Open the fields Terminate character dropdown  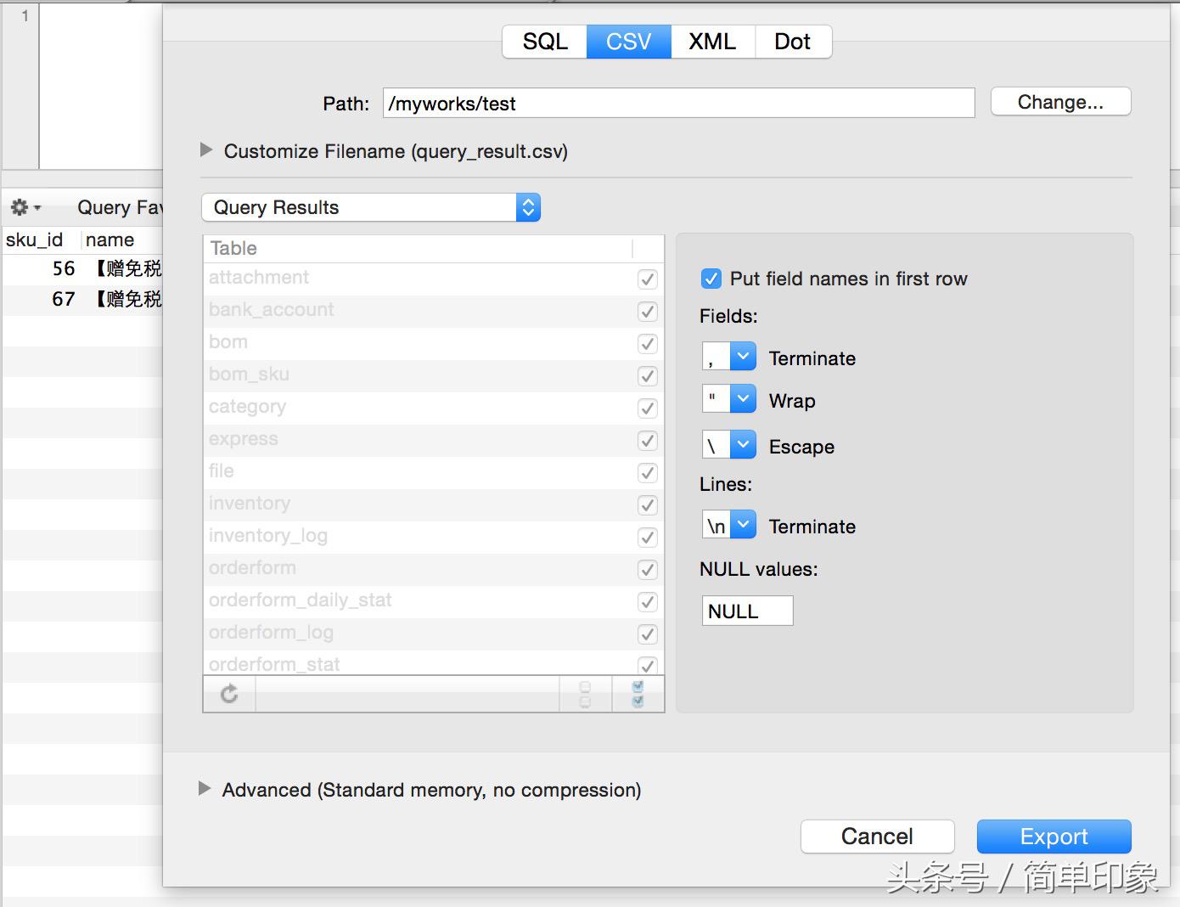743,357
